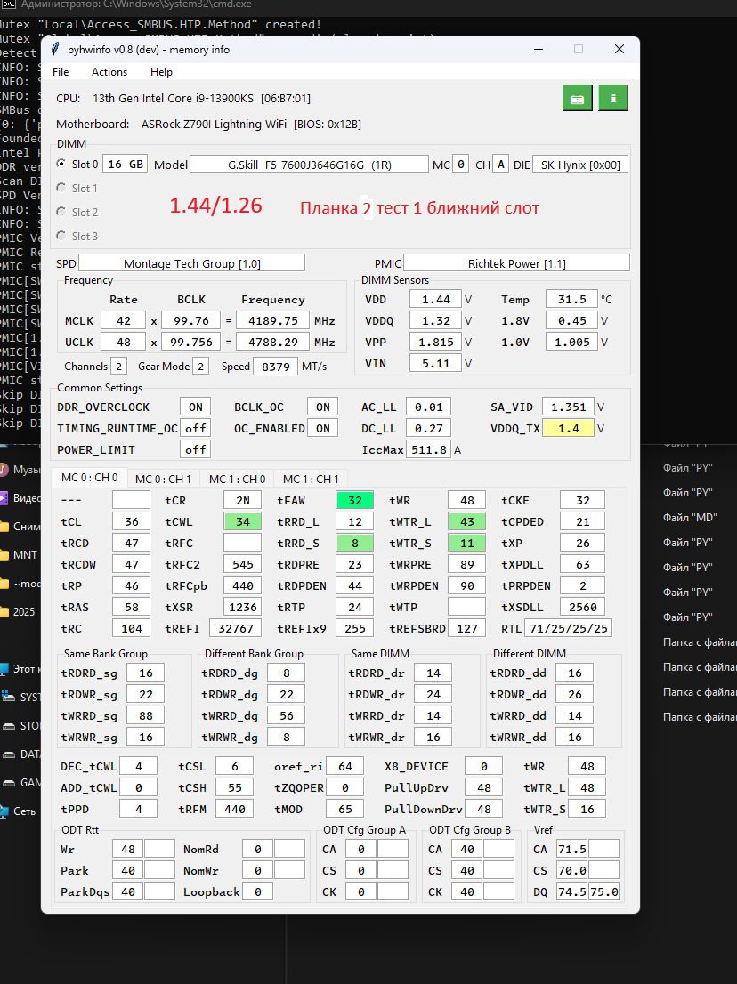The height and width of the screenshot is (984, 737).
Task: Click the Model field G.Skill F5-7600J3646G16G
Action: (310, 165)
